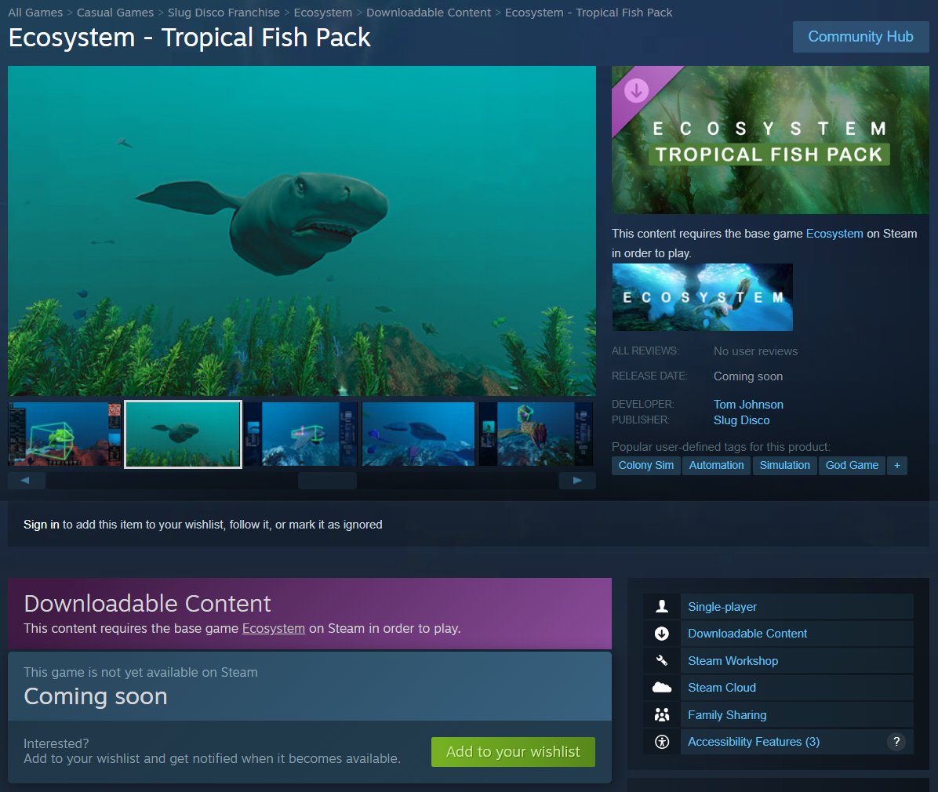
Task: Click the Family Sharing people icon
Action: (662, 715)
